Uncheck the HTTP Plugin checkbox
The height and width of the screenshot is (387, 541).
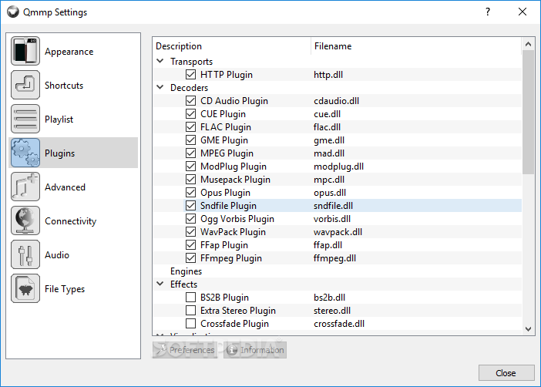190,75
